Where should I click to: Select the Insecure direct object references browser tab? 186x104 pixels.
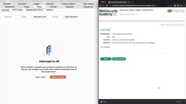(119, 2)
